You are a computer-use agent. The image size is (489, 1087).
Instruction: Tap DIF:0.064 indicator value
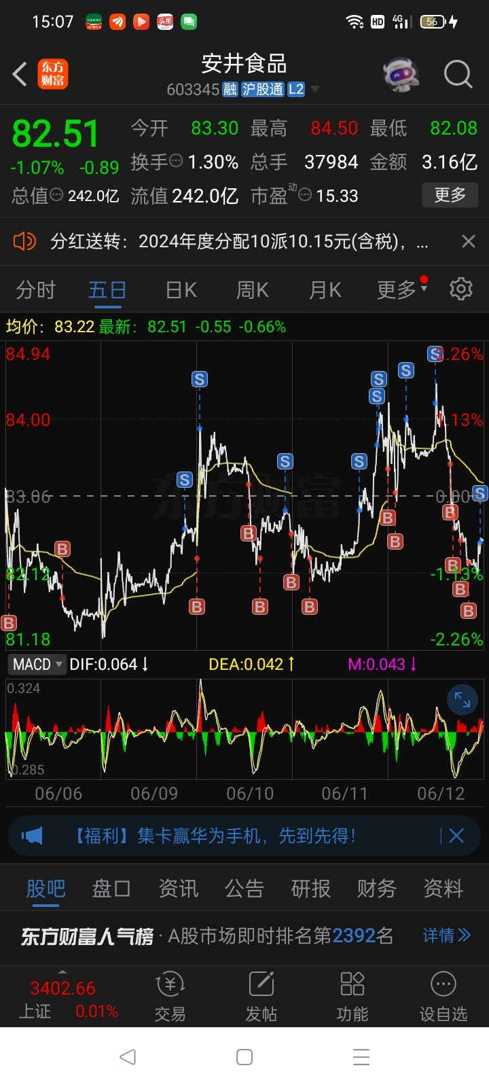click(x=109, y=664)
